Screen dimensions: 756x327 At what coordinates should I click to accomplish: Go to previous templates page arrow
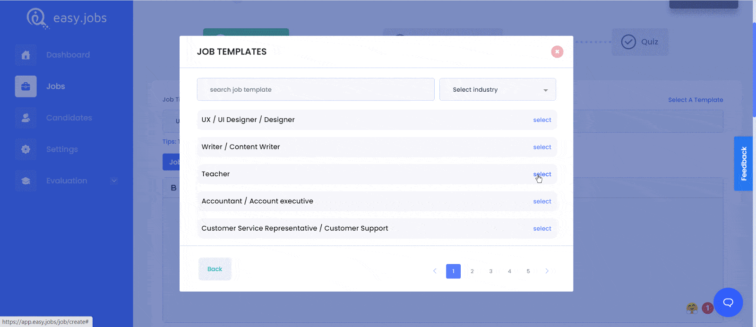tap(435, 271)
